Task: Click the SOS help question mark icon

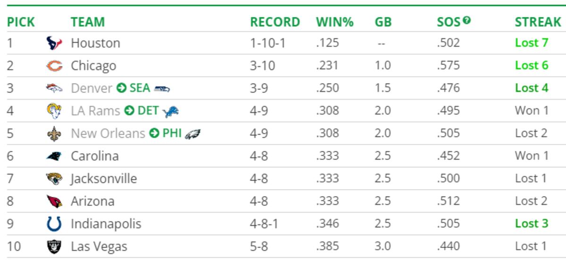Action: coord(467,20)
